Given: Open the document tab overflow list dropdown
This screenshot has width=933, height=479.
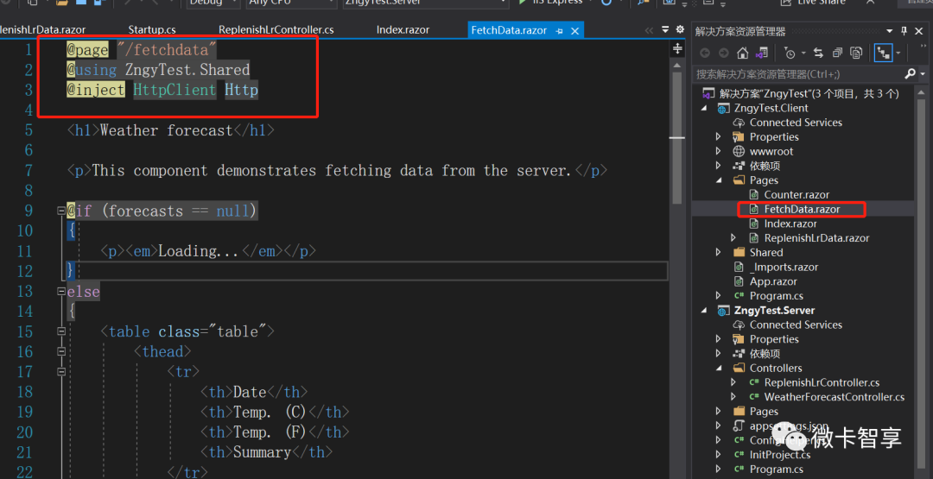Looking at the screenshot, I should [665, 29].
